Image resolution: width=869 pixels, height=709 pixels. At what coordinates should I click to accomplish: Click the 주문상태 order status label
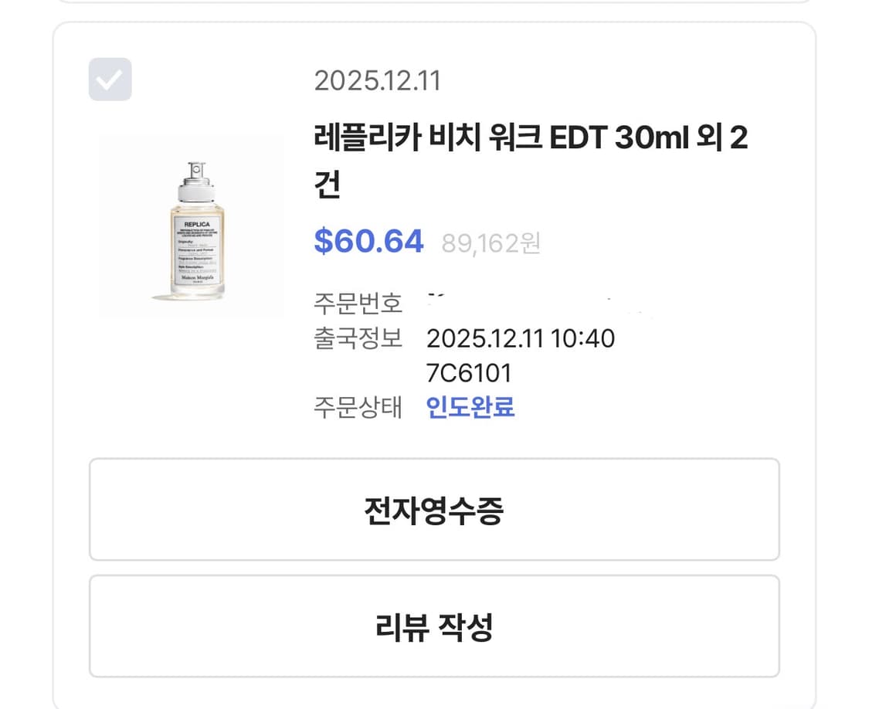(x=358, y=408)
